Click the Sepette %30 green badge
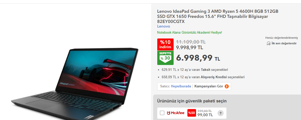 click(165, 58)
